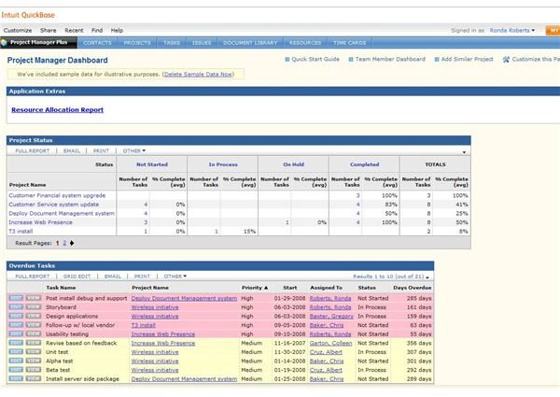Click EMAIL in Project Status panel
Viewport: 560px width, 397px height.
(72, 150)
